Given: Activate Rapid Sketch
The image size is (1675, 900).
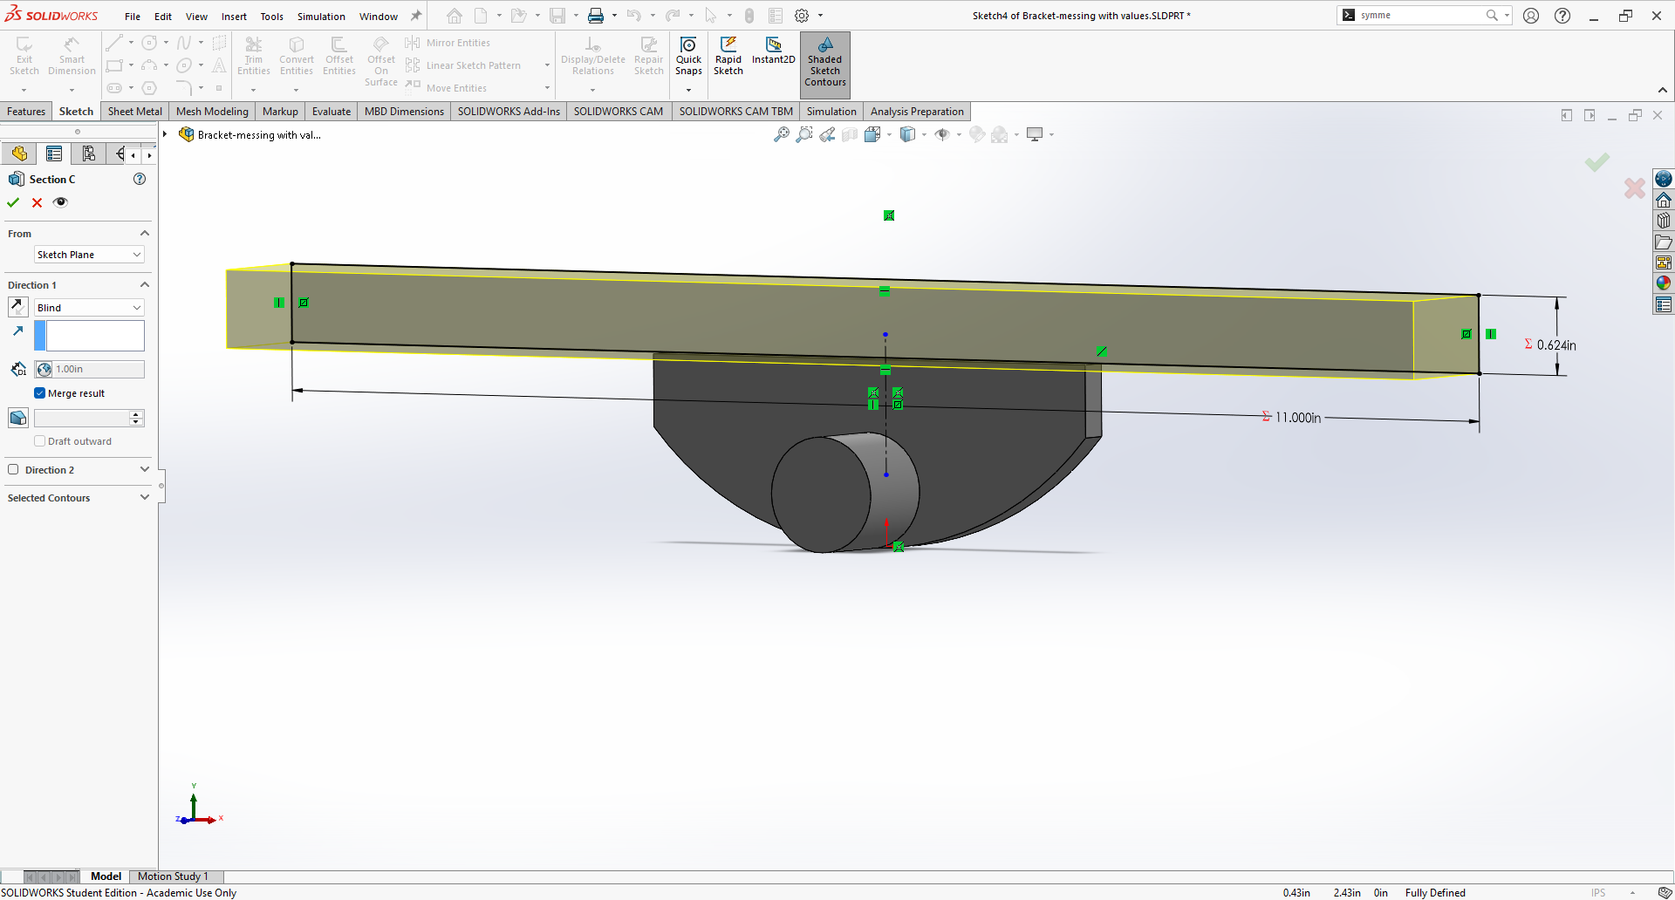Looking at the screenshot, I should pos(728,57).
